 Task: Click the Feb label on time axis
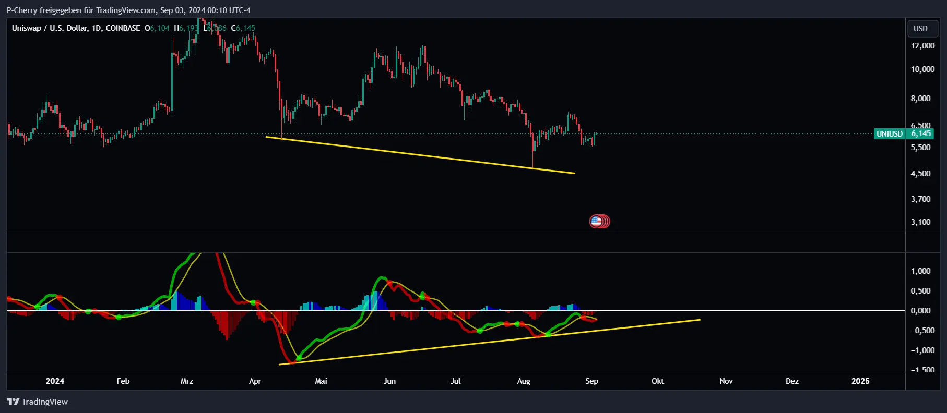pyautogui.click(x=123, y=381)
